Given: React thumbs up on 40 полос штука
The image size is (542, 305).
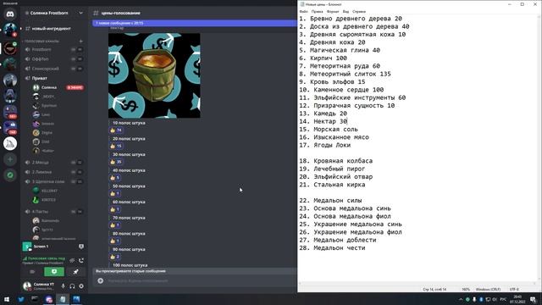Looking at the screenshot, I should point(115,178).
